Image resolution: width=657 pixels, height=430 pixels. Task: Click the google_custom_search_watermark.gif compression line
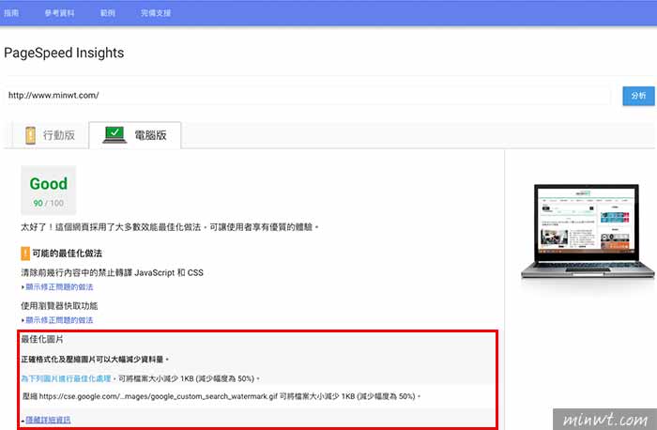pos(222,396)
